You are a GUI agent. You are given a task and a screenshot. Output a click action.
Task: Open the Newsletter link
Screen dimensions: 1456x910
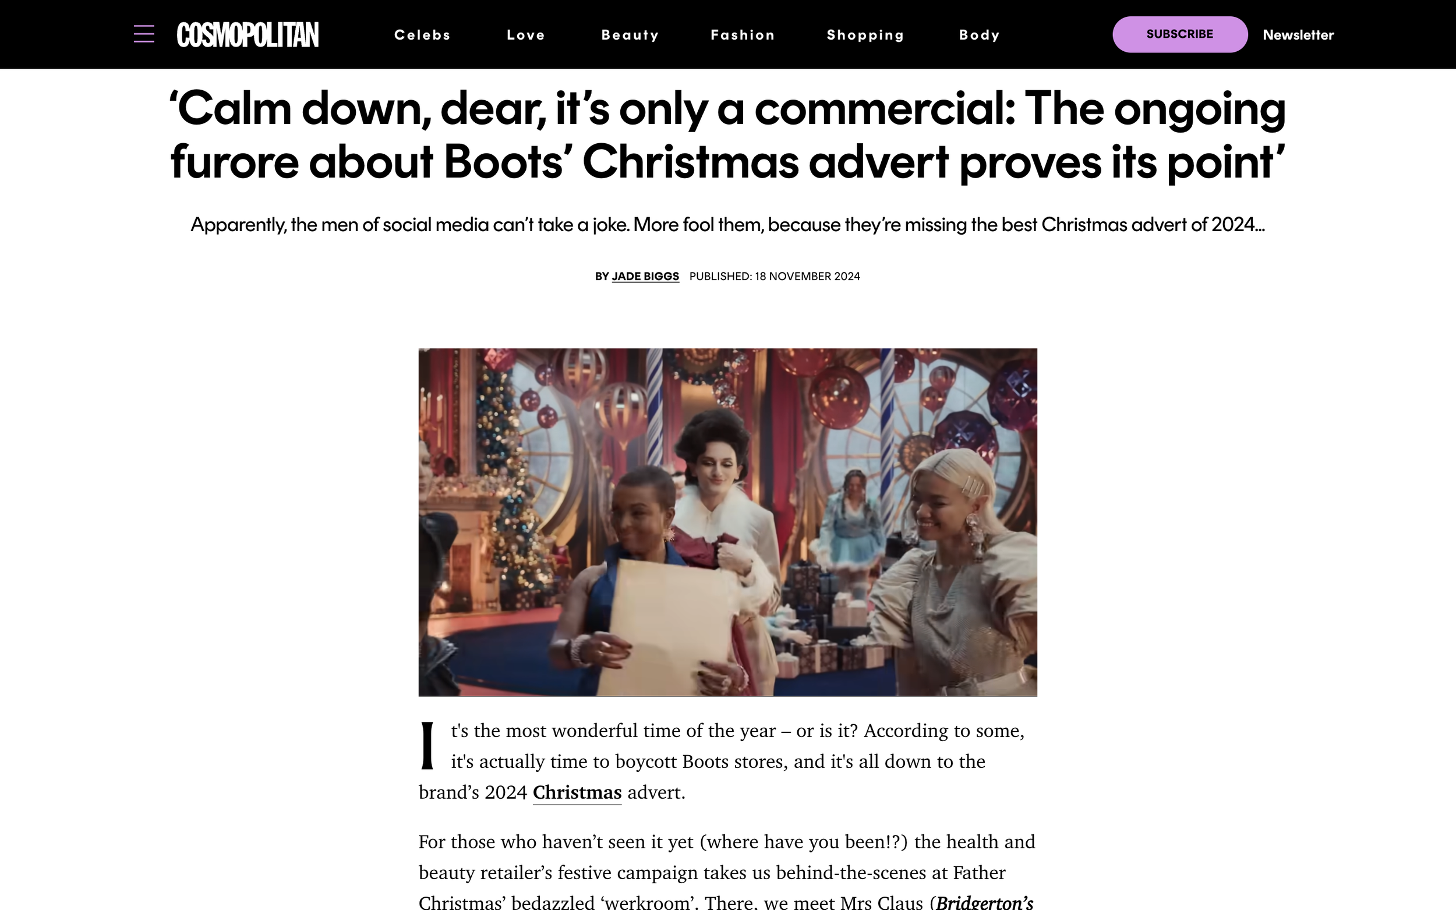pos(1298,35)
